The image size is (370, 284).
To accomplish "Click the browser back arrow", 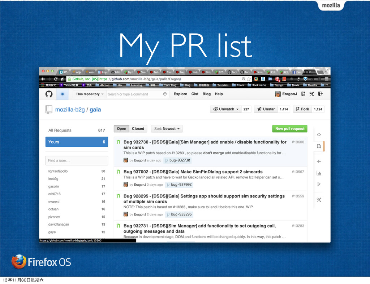I will [43, 79].
